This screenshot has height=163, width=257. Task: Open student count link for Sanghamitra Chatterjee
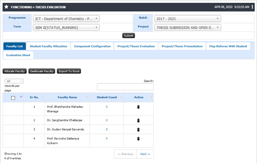click(x=107, y=120)
